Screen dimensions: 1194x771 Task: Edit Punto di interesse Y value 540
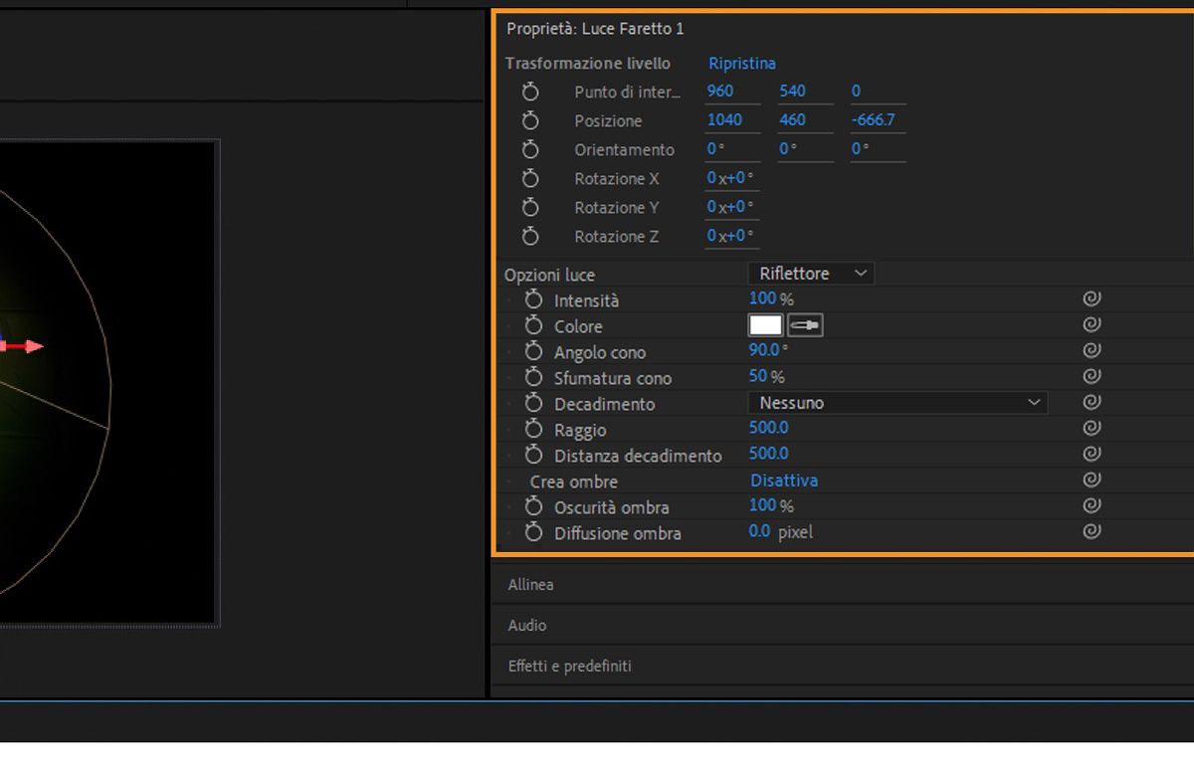coord(793,91)
